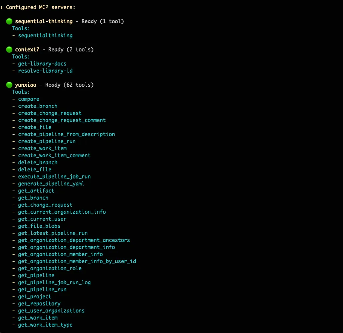Click the 'get_work_item' tool line
This screenshot has width=343, height=333.
coord(38,318)
